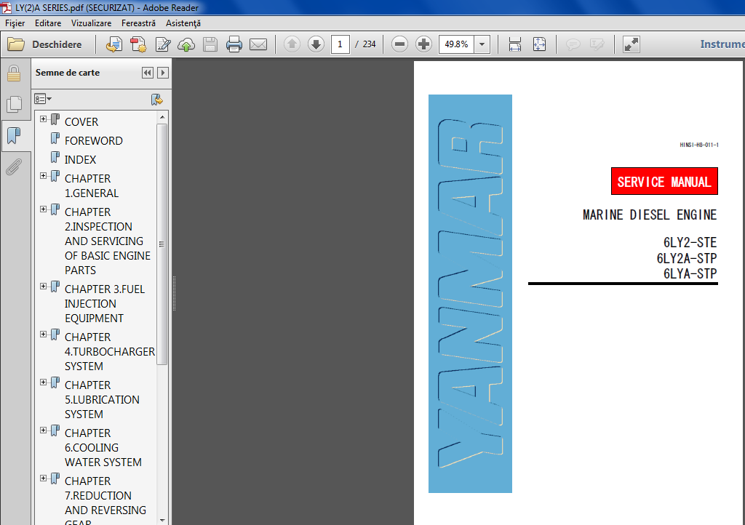Click the 49.8% zoom value field
This screenshot has height=525, width=745.
point(457,44)
